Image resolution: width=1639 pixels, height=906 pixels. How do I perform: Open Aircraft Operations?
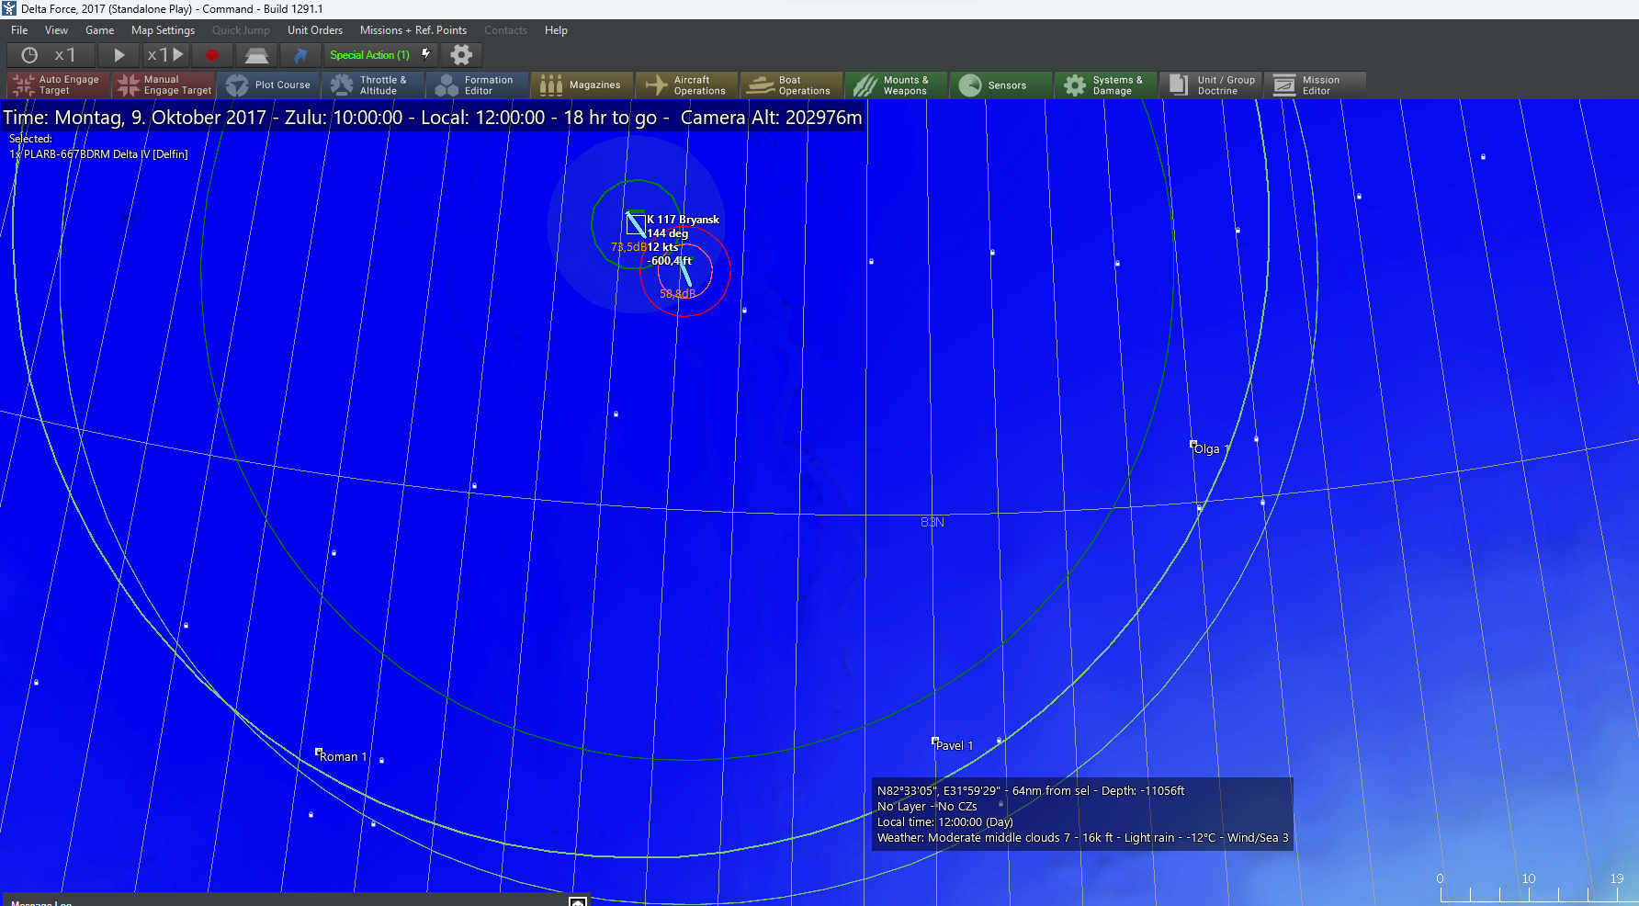687,85
